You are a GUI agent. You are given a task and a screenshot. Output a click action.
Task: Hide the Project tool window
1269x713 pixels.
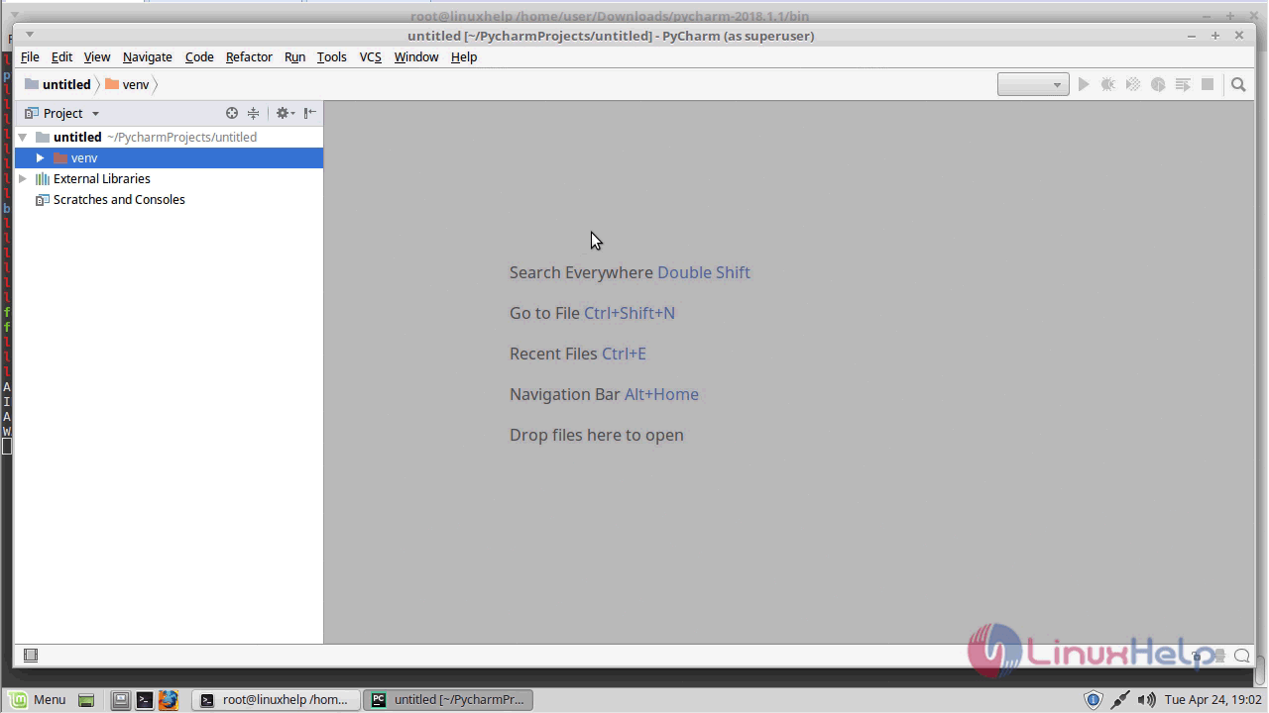310,113
